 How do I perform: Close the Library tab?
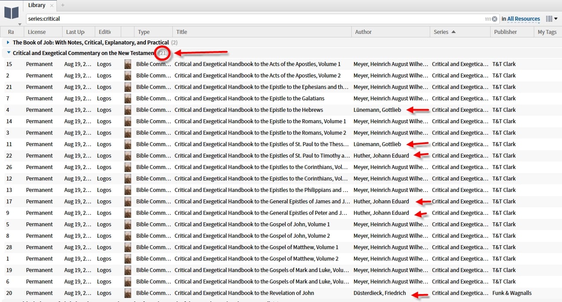pyautogui.click(x=52, y=5)
